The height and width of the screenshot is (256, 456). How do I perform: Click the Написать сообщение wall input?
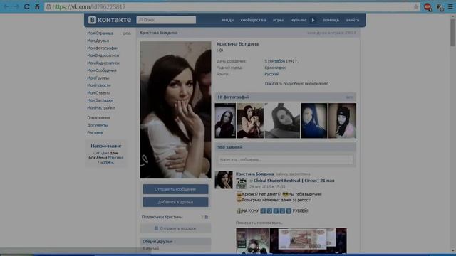coord(286,159)
